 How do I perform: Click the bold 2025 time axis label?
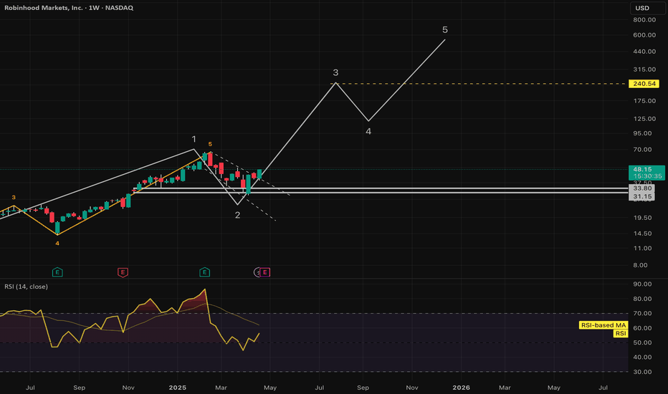click(x=176, y=387)
